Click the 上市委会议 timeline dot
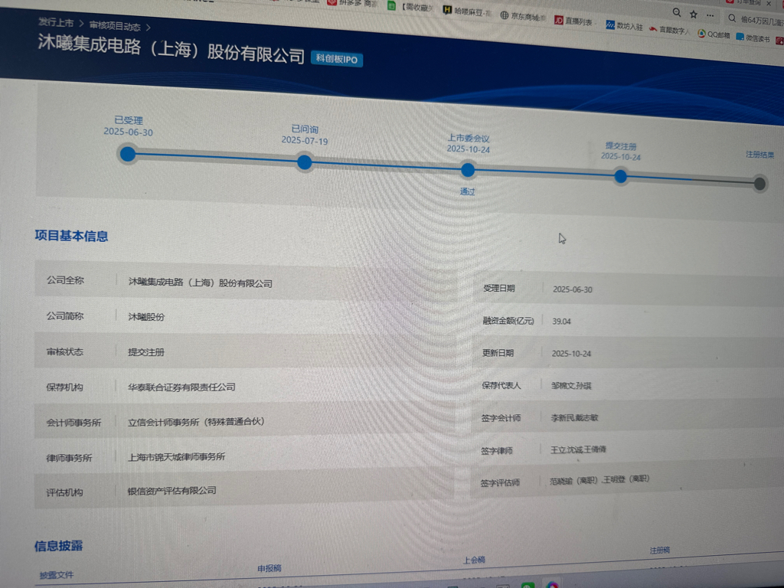Screen dimensions: 784x588 [468, 170]
